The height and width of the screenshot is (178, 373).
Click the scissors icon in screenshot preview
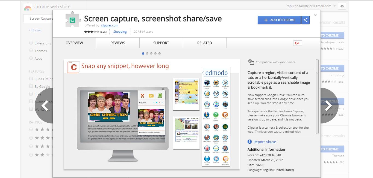[x=142, y=95]
